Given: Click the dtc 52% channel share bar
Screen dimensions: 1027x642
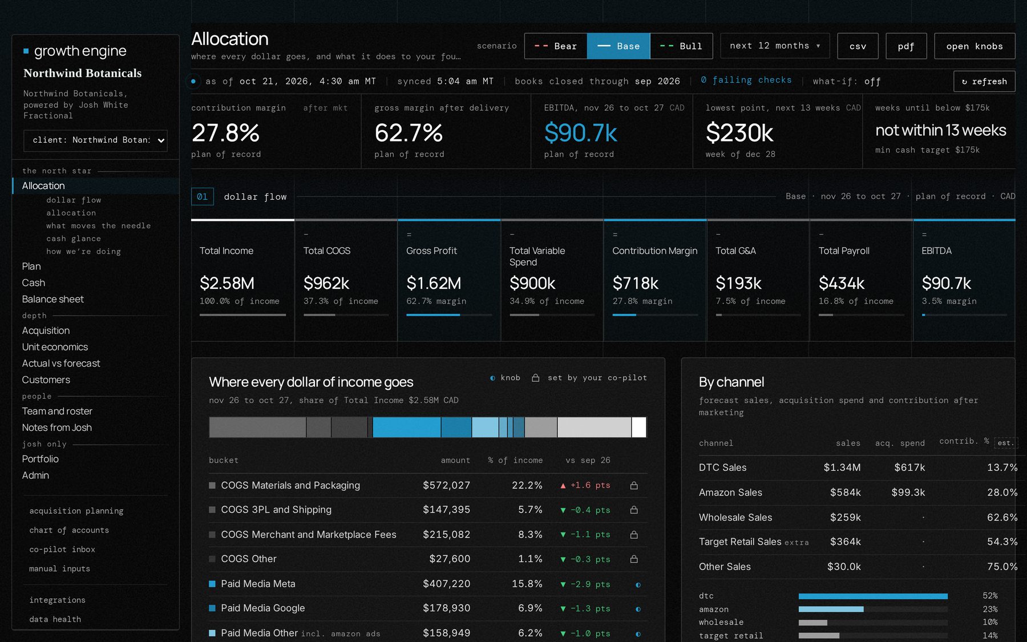Looking at the screenshot, I should [873, 596].
